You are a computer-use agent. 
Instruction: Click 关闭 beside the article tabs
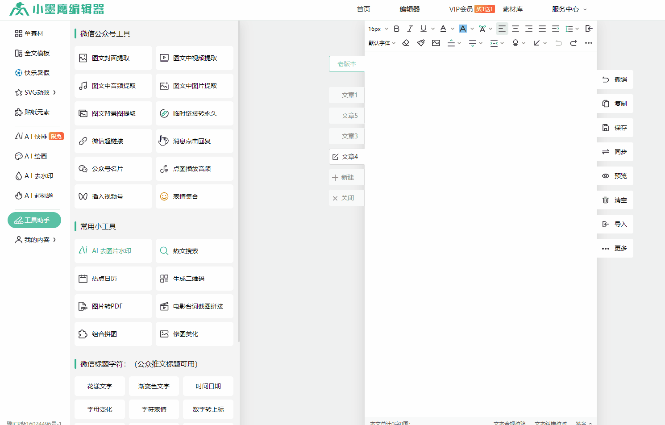[347, 198]
